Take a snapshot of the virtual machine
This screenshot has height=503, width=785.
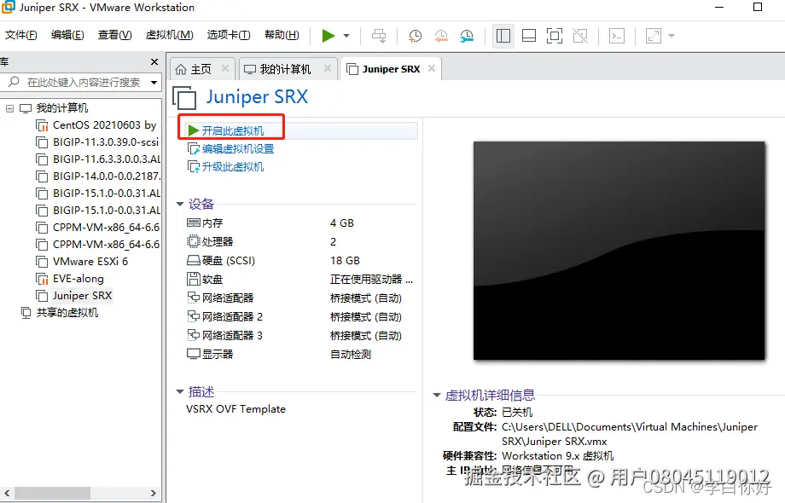[415, 36]
